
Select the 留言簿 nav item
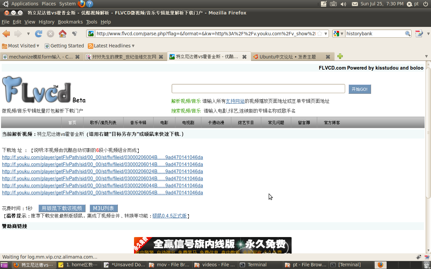click(x=304, y=122)
